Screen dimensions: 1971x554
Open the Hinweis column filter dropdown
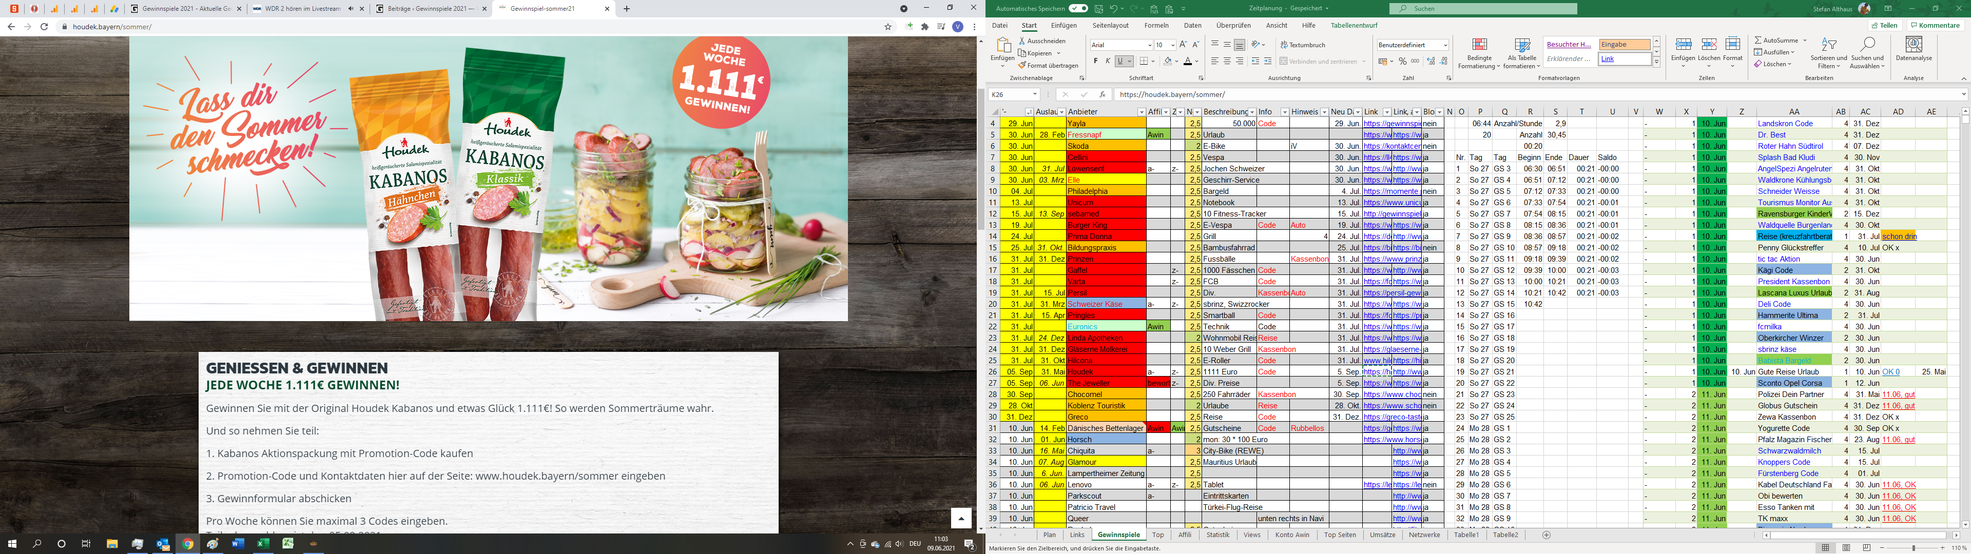coord(1324,112)
